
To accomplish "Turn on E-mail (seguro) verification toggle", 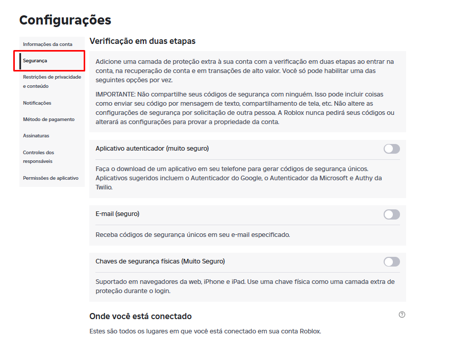I will point(391,214).
